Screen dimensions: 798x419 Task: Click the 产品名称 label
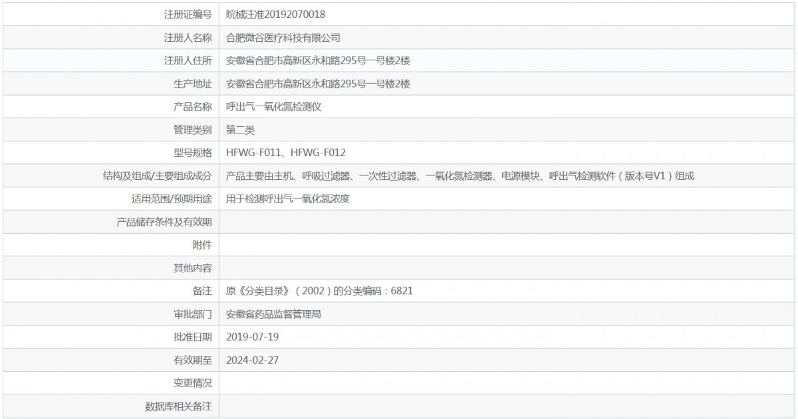click(193, 106)
